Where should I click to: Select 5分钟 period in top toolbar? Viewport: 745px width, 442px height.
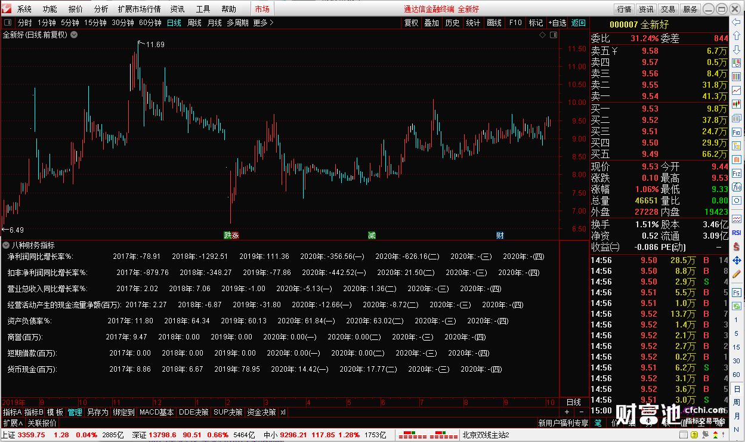tap(70, 23)
